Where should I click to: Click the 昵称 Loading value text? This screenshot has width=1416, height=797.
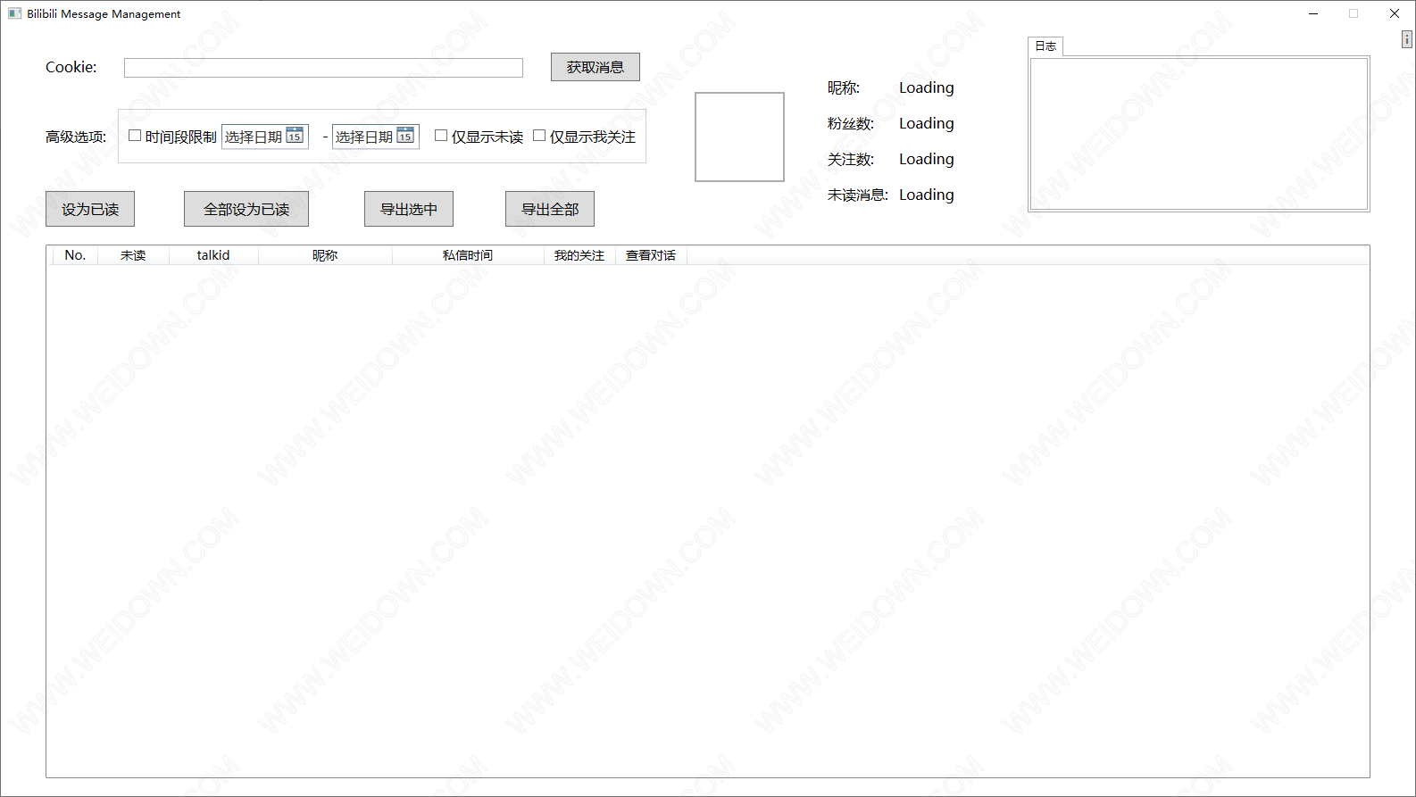[x=926, y=87]
